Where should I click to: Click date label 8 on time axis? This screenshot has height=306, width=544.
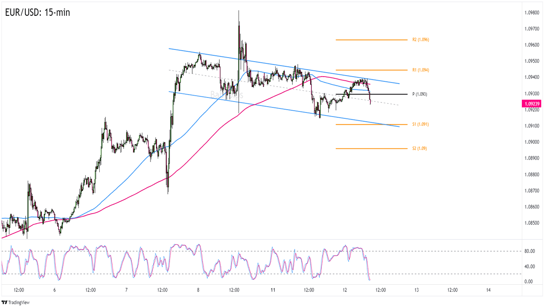[198, 290]
